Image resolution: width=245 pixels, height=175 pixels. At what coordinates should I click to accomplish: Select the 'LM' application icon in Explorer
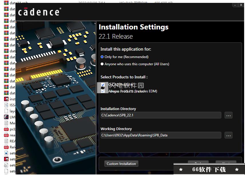[x=6, y=117]
